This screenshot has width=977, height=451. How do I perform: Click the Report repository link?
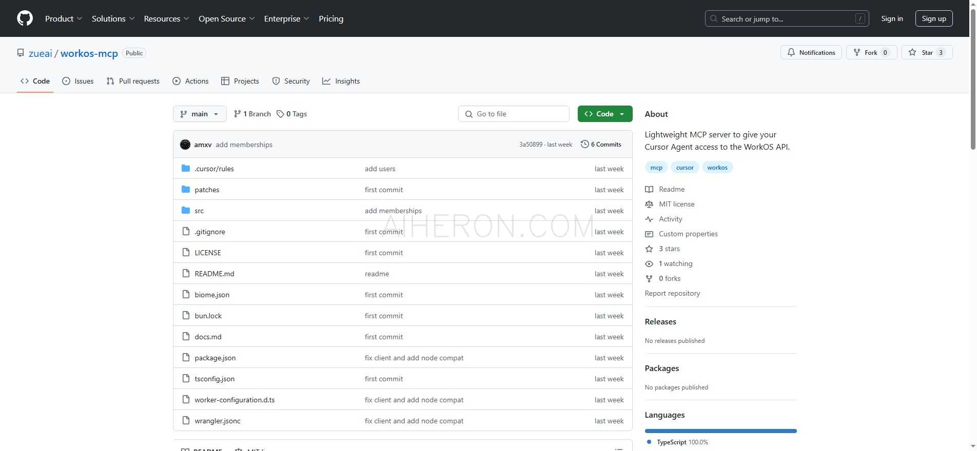click(672, 293)
